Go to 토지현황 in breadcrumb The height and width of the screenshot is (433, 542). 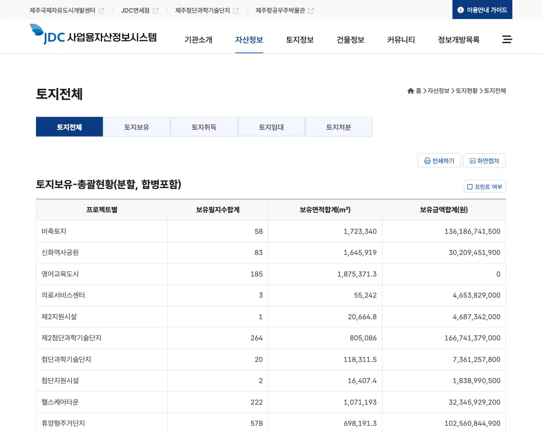(467, 91)
